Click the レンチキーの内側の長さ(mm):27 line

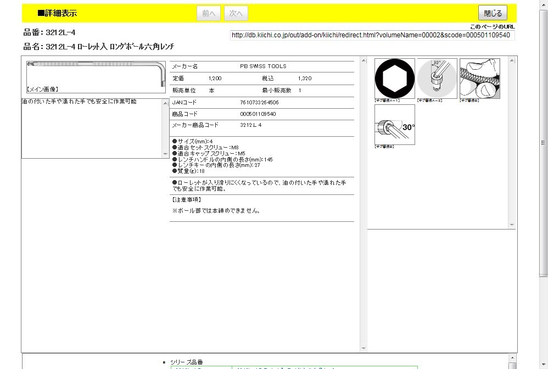216,165
